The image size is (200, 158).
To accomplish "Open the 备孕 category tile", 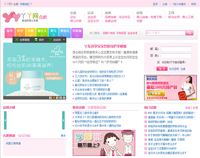I will [x=10, y=33].
